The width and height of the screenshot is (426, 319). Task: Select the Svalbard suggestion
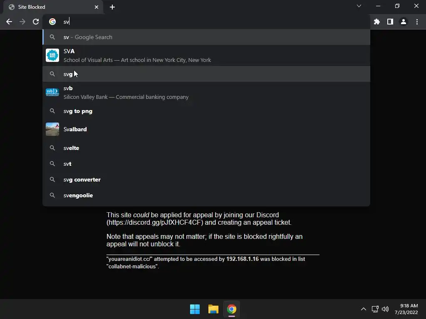point(206,129)
